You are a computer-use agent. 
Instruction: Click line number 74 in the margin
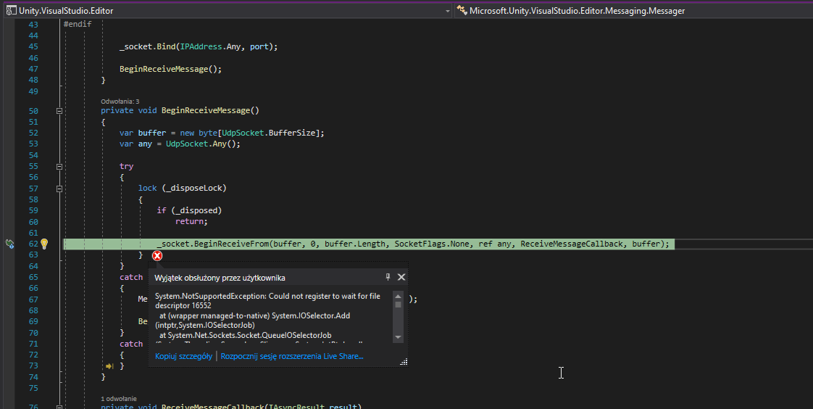click(33, 377)
